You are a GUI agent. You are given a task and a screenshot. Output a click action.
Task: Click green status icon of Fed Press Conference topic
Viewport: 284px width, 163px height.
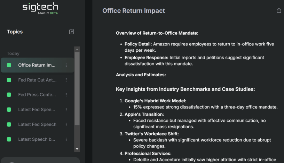(9, 95)
